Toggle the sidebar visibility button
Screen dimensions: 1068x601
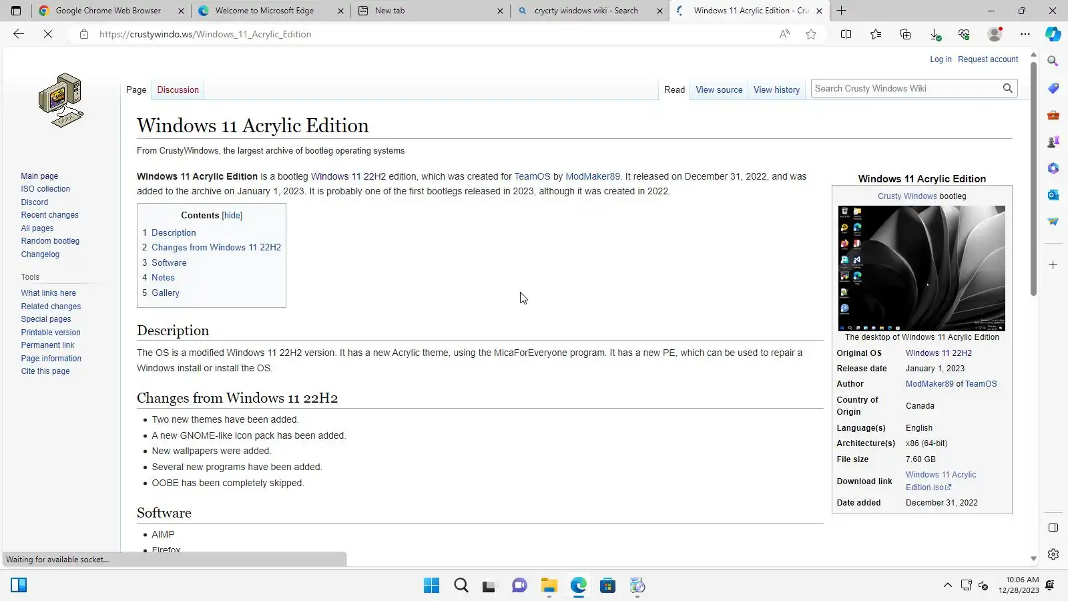pos(1053,528)
